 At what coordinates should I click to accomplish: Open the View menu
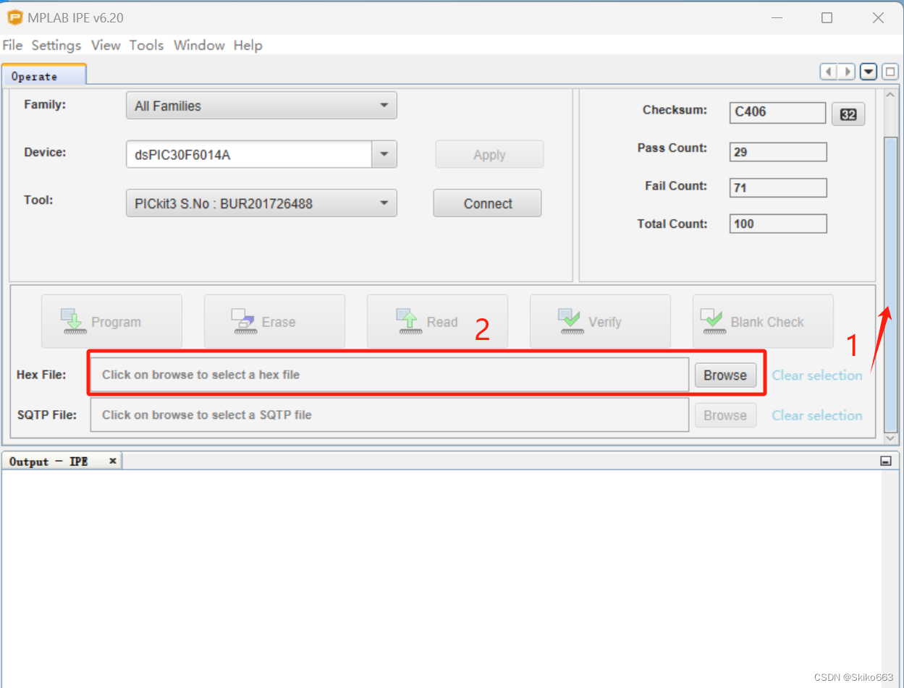pyautogui.click(x=106, y=45)
